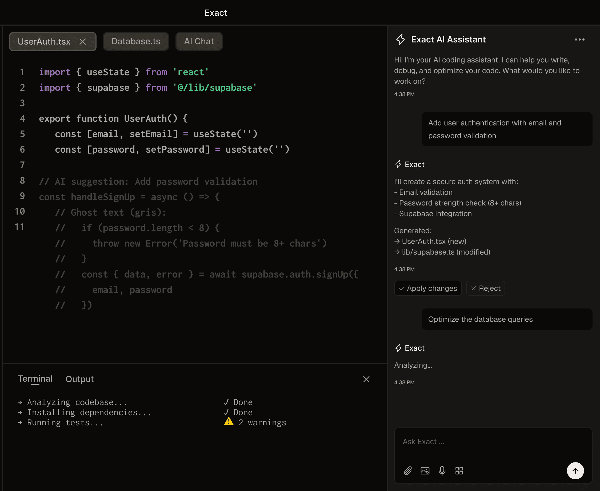This screenshot has height=491, width=600.
Task: Select the UserAuth.tsx tab
Action: click(44, 42)
